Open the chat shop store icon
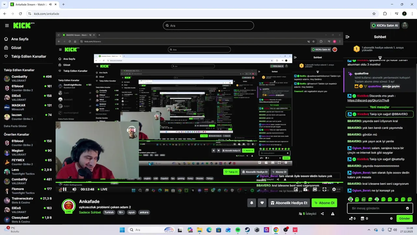The height and width of the screenshot is (235, 417). 362,218
